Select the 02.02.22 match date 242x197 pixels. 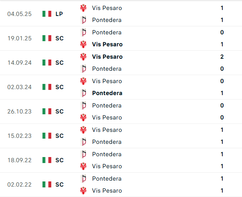click(x=19, y=185)
